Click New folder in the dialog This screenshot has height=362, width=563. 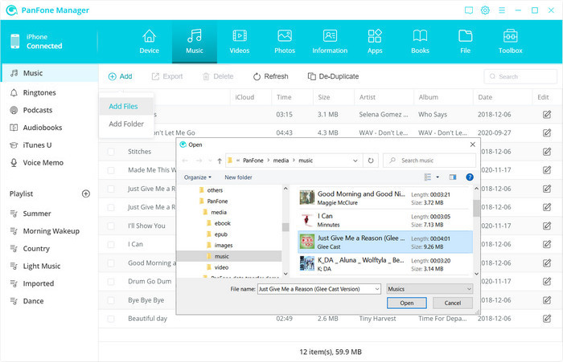coord(238,177)
